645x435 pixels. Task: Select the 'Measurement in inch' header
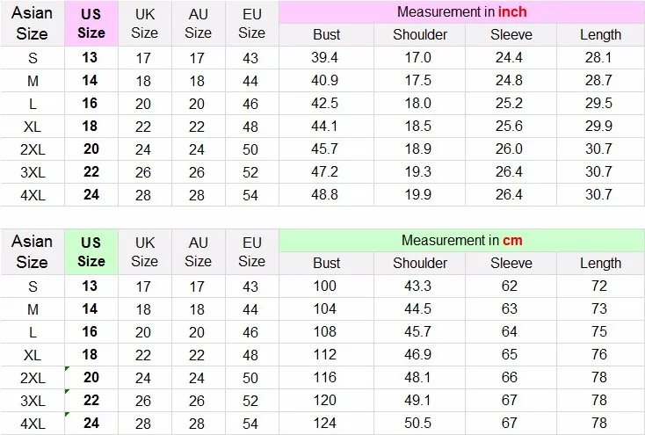point(461,12)
